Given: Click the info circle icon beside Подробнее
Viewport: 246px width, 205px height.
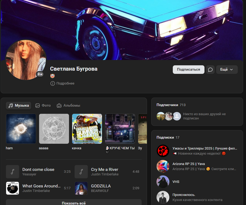Looking at the screenshot, I should pyautogui.click(x=52, y=83).
